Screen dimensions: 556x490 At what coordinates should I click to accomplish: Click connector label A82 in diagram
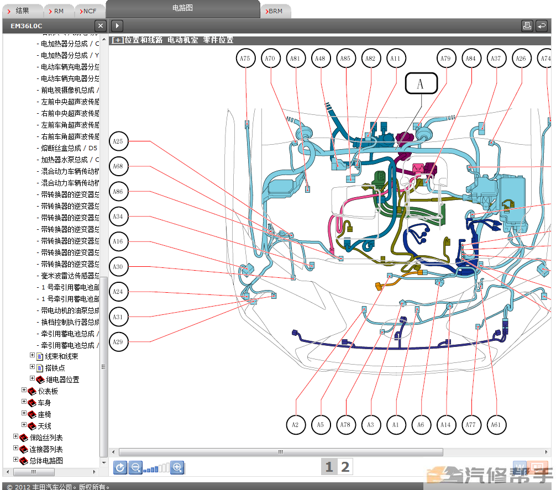(371, 59)
